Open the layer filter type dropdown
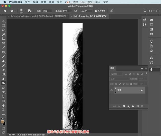The width and height of the screenshot is (161, 136). (x=116, y=74)
